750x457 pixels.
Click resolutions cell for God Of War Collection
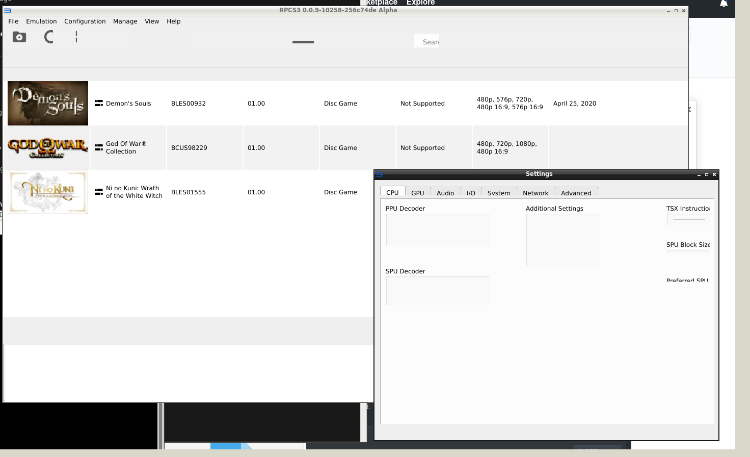click(507, 147)
